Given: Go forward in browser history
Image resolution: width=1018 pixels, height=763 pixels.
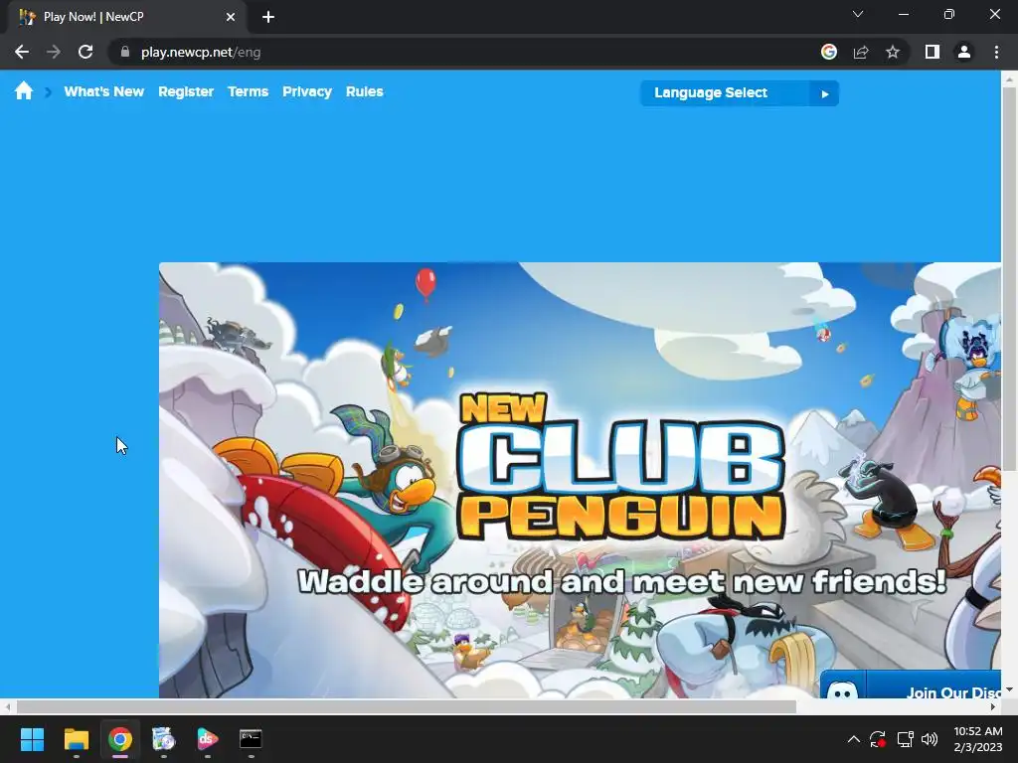Looking at the screenshot, I should pos(54,52).
